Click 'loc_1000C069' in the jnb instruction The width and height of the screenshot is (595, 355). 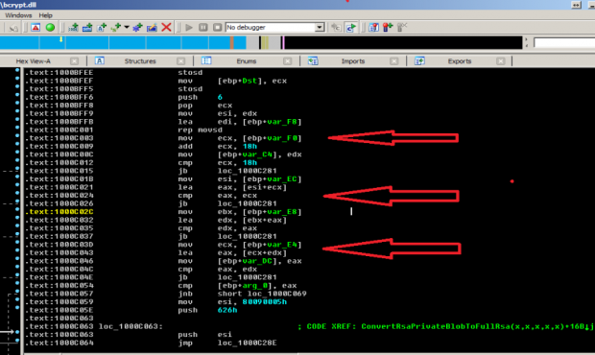pos(276,294)
